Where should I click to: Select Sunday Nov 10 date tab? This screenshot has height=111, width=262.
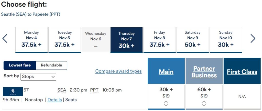click(x=226, y=40)
